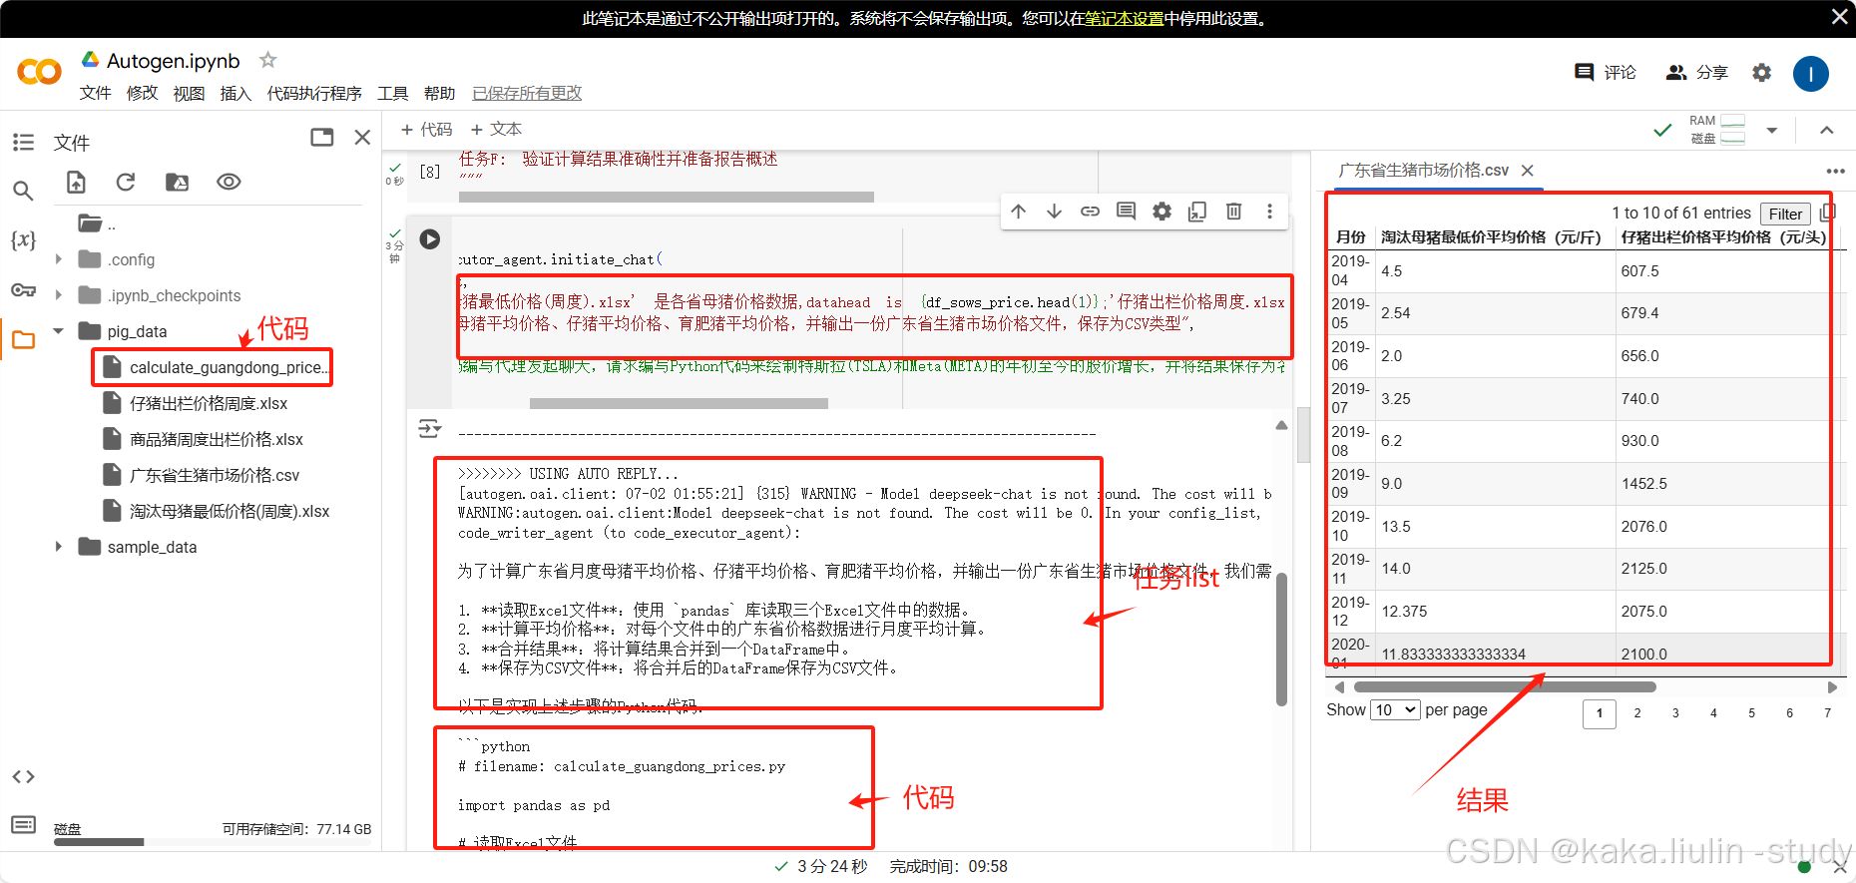Open Colab settings gear in header
1856x883 pixels.
(x=1761, y=73)
